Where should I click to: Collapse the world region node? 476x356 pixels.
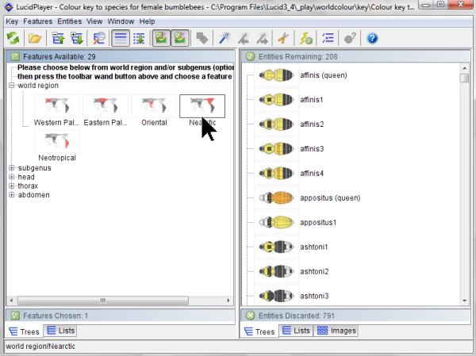[x=12, y=86]
